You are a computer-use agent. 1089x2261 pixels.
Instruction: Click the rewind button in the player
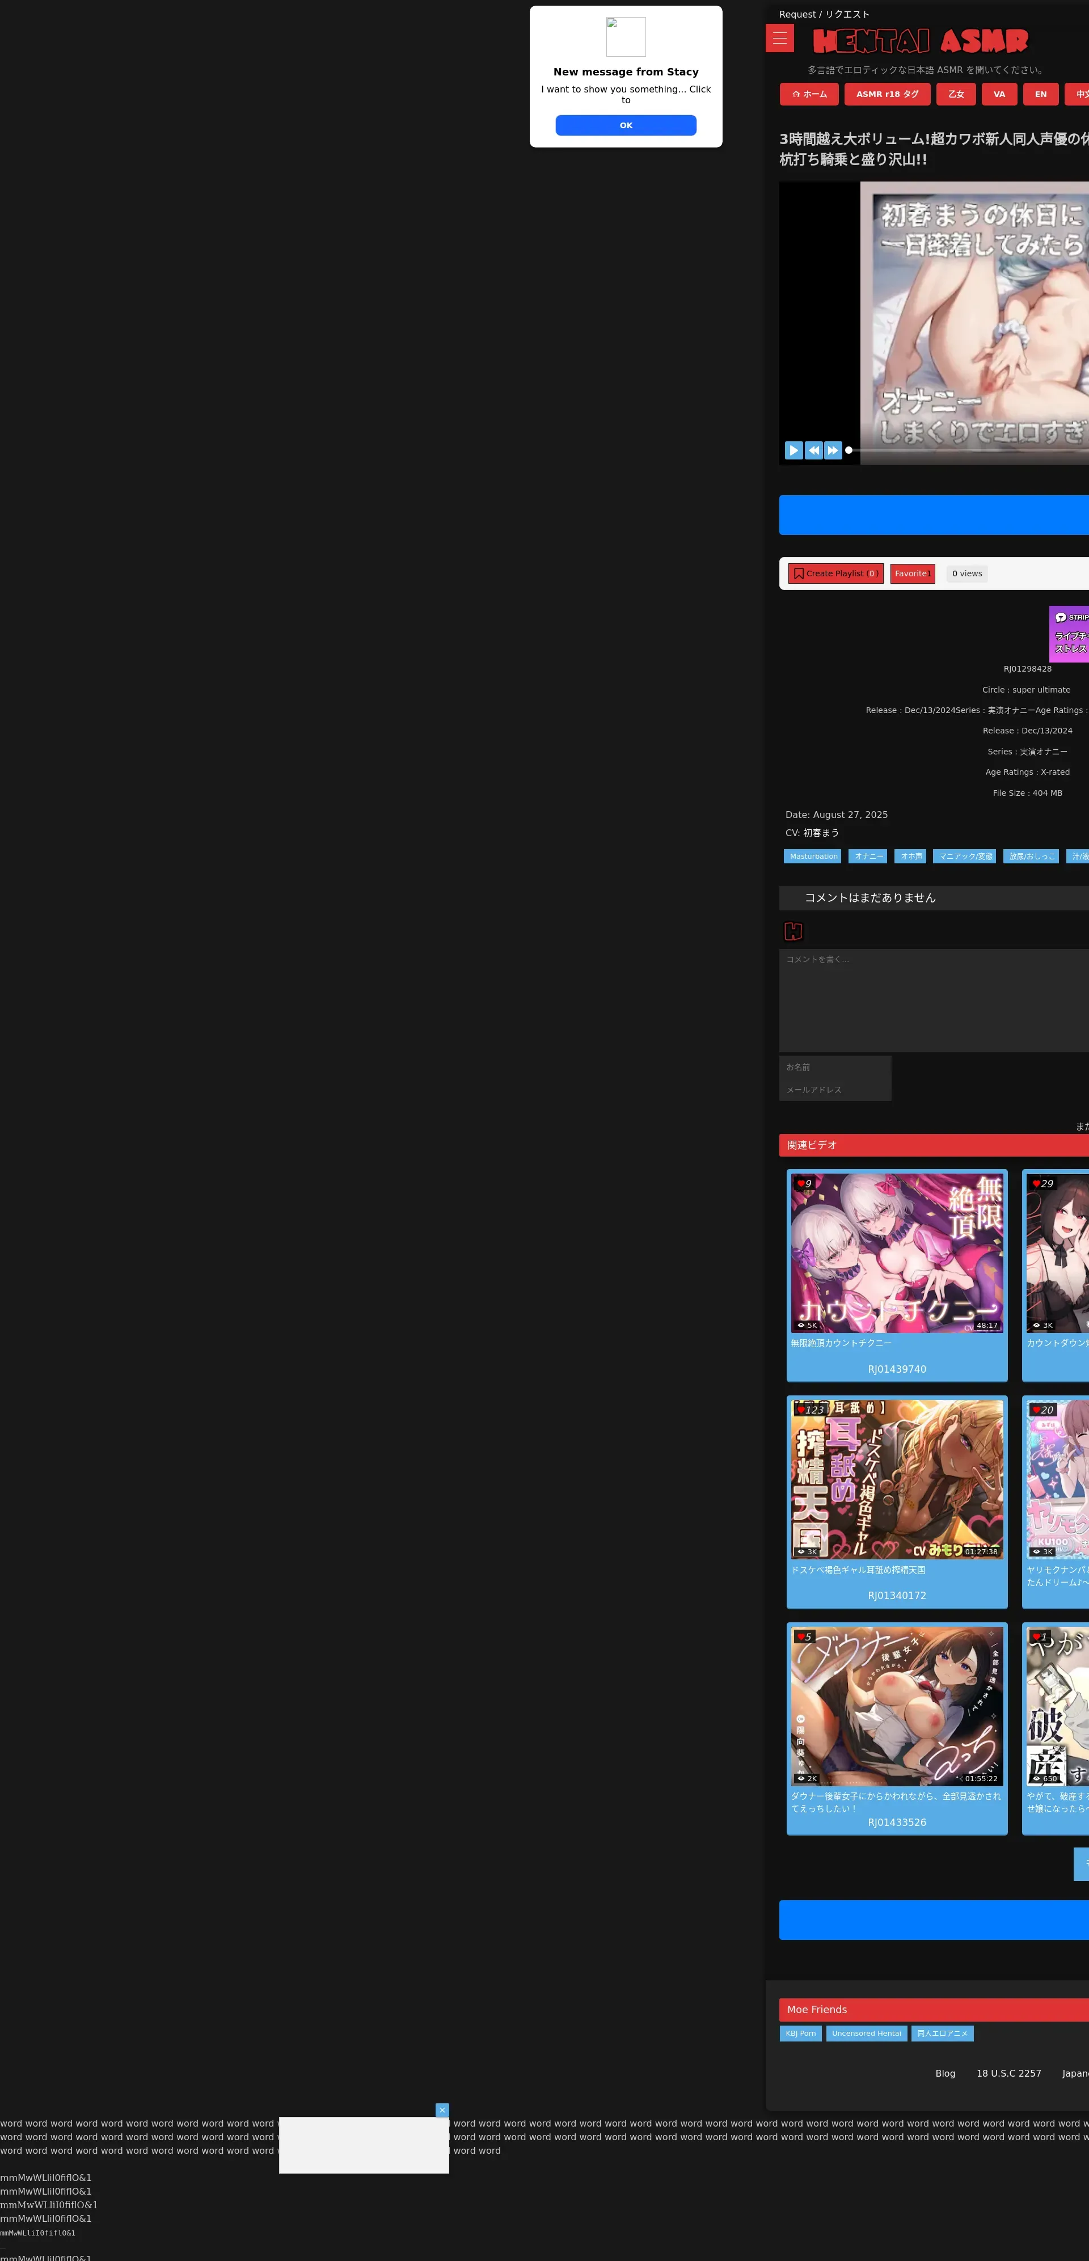(x=813, y=450)
